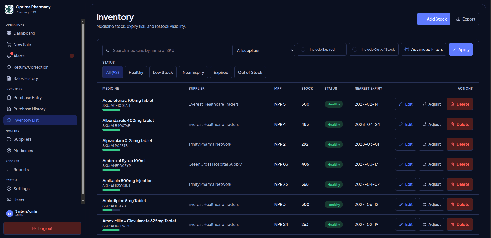Filter by Out of Stock status
The height and width of the screenshot is (238, 491).
(250, 72)
